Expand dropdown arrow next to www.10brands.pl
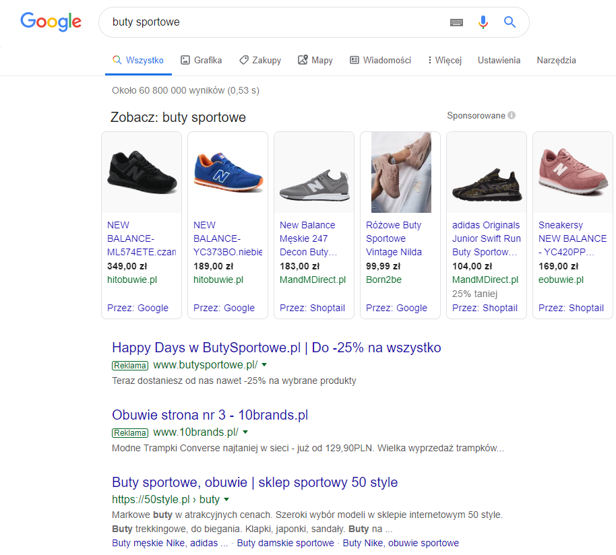616x555 pixels. (245, 432)
